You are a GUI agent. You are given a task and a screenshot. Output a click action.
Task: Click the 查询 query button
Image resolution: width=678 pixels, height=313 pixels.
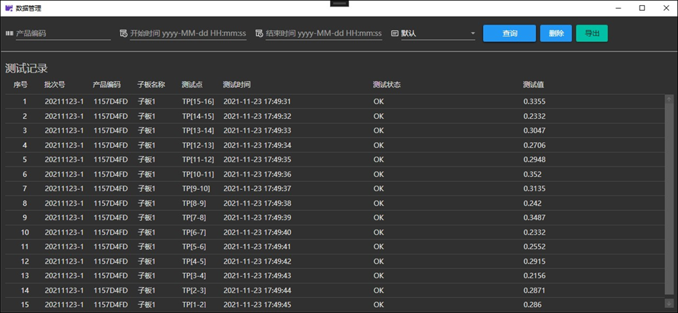tap(509, 33)
